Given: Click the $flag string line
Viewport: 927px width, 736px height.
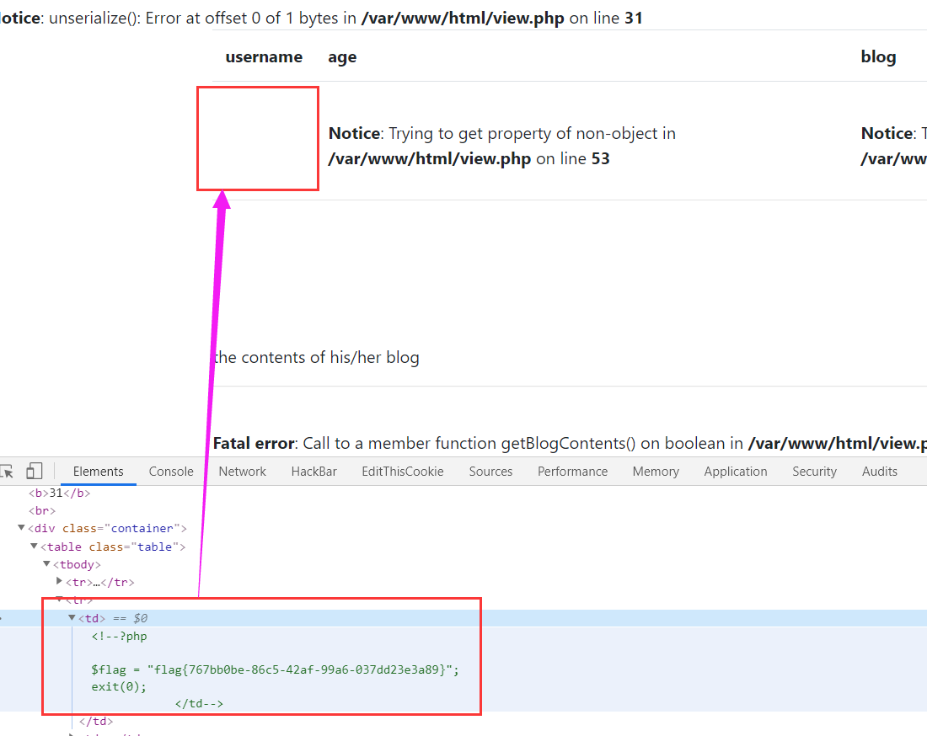Looking at the screenshot, I should coord(275,669).
